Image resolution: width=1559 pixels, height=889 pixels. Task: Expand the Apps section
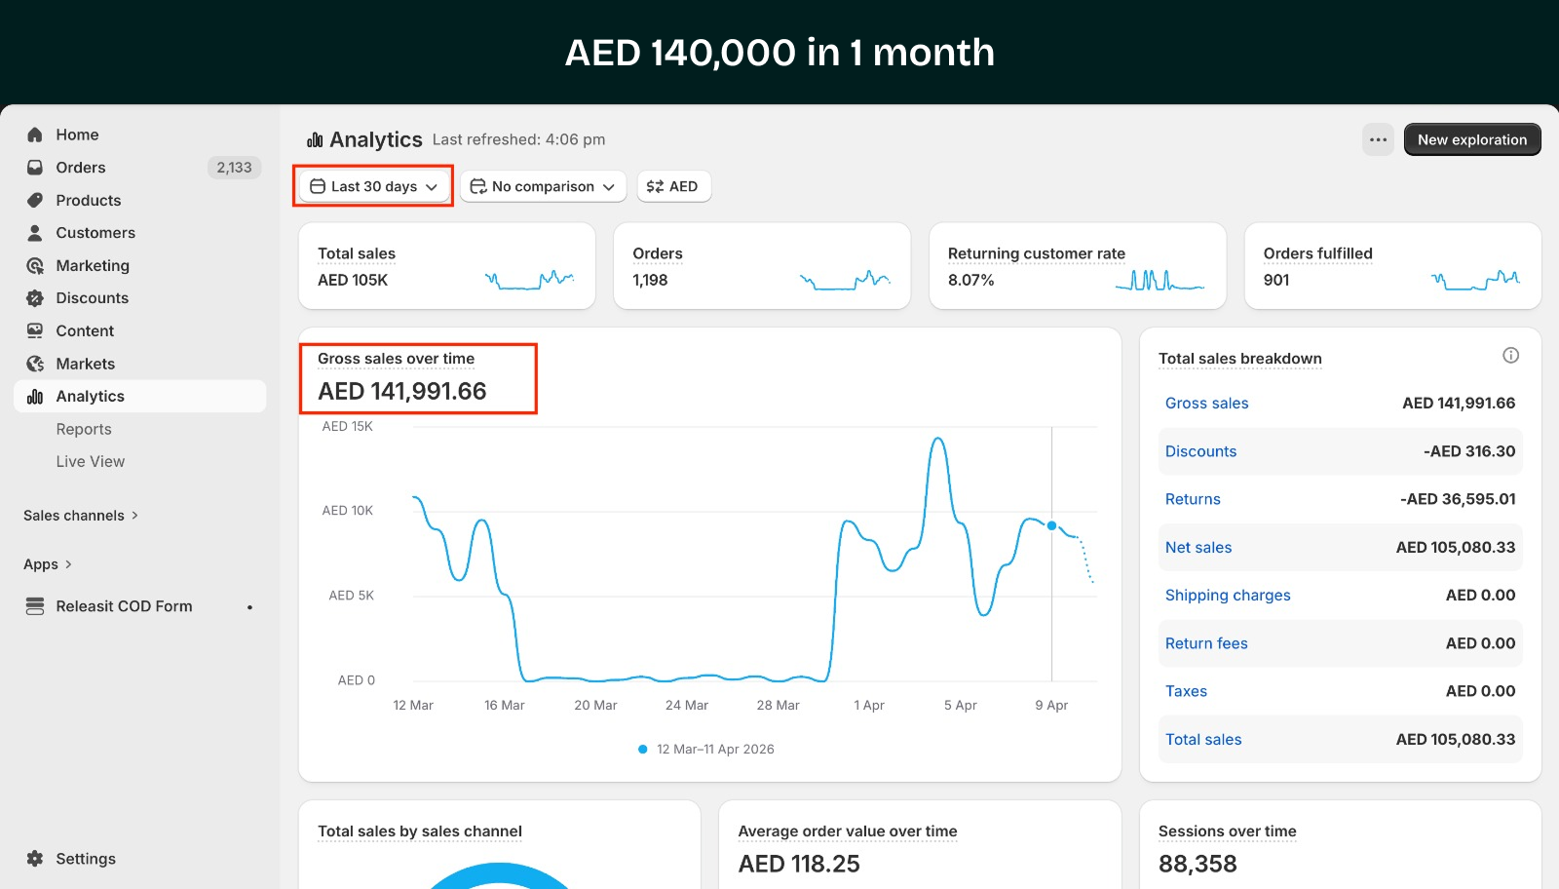[48, 564]
